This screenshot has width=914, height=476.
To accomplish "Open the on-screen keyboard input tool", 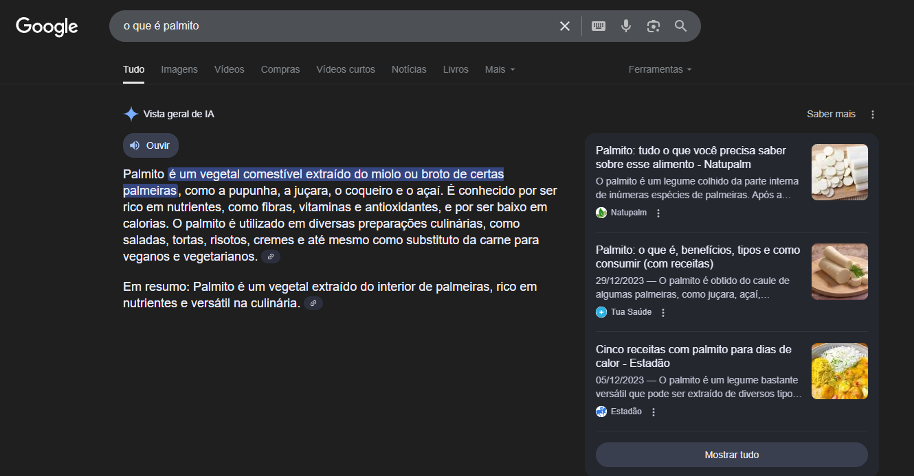I will 599,26.
